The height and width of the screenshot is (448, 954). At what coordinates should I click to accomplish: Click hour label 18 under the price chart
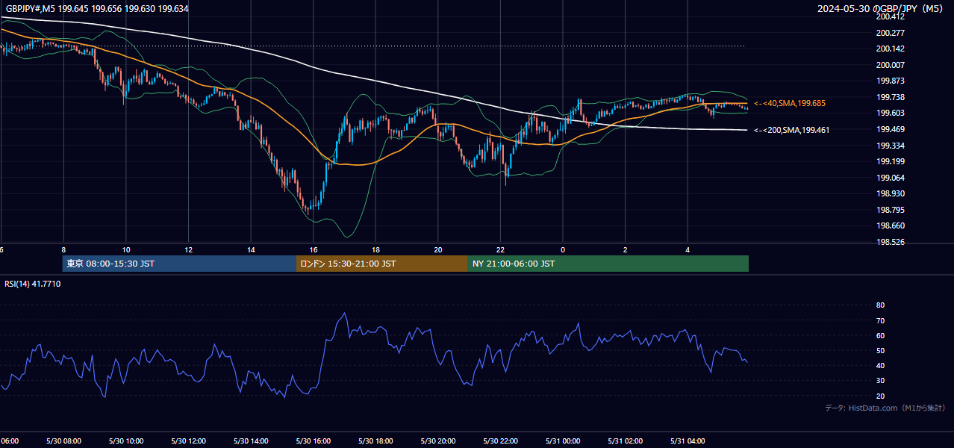[x=375, y=249]
